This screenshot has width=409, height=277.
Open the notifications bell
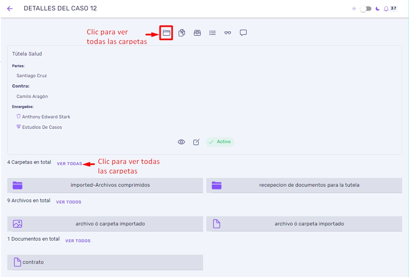coord(386,9)
